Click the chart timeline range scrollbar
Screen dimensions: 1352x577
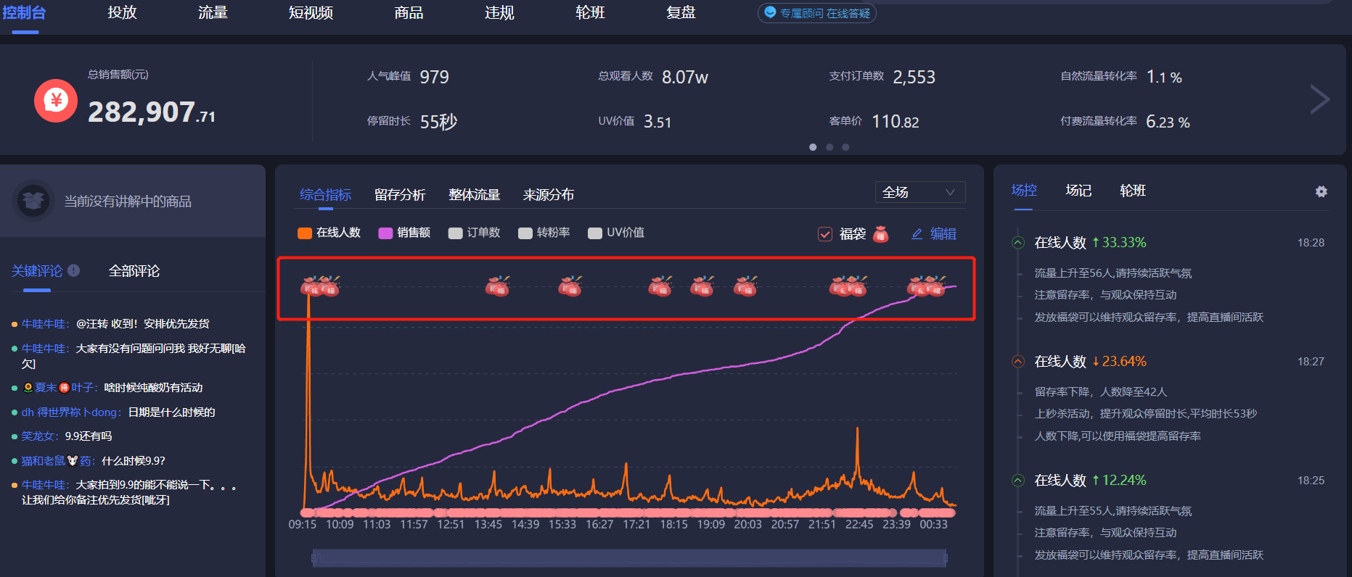pyautogui.click(x=629, y=557)
